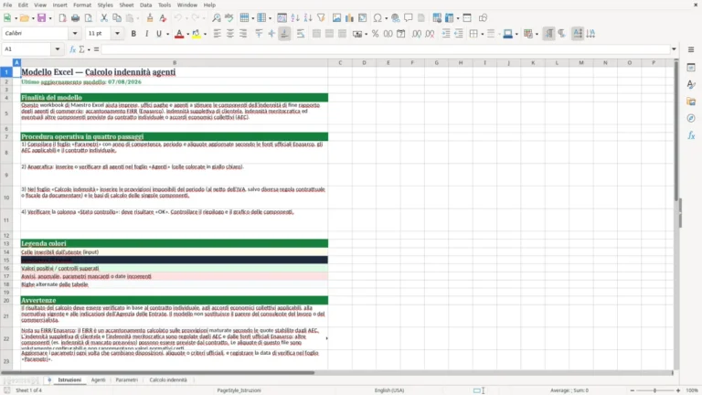This screenshot has width=702, height=395.
Task: Open the Conditional formatting dropdown arrow
Action: coord(537,34)
